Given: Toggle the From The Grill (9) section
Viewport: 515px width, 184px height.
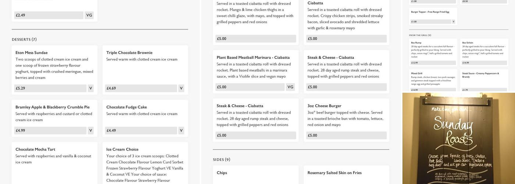Looking at the screenshot, I should pyautogui.click(x=420, y=35).
